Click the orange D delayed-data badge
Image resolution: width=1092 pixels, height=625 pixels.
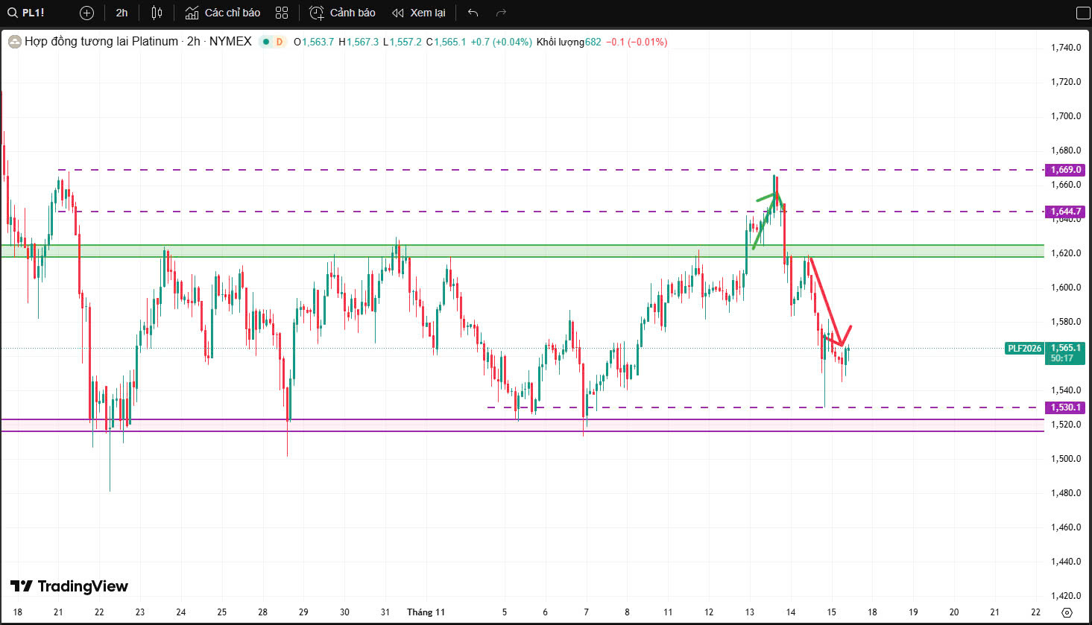coord(280,42)
